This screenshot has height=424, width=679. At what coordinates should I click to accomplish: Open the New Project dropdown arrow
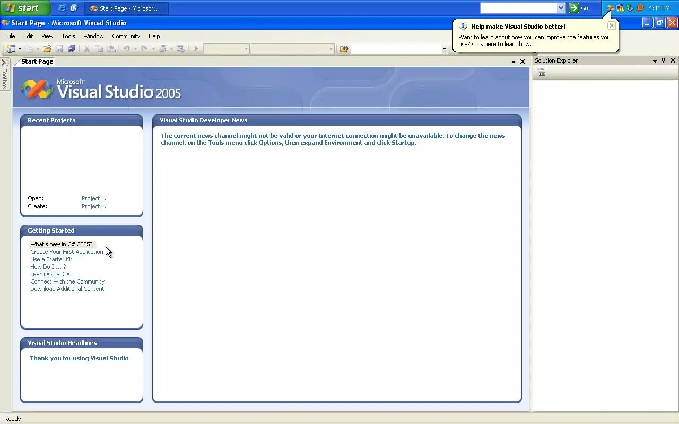click(x=20, y=49)
